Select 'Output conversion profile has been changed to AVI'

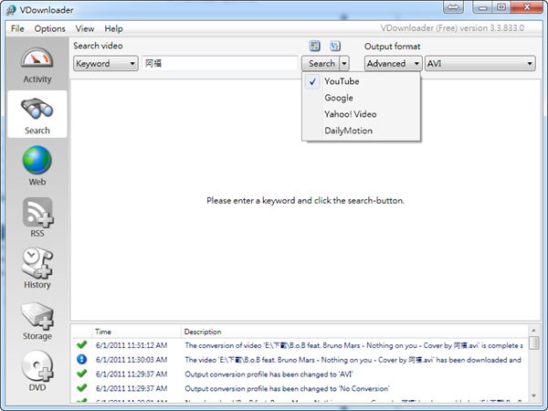click(269, 374)
